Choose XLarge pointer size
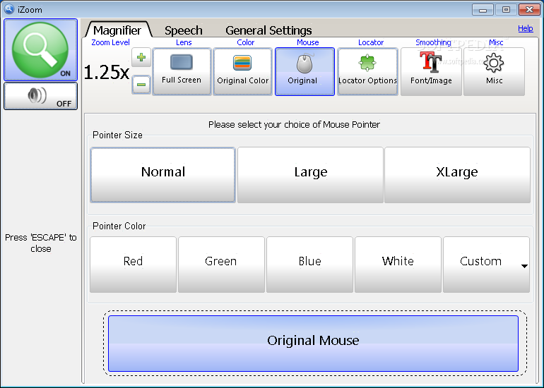Image resolution: width=544 pixels, height=388 pixels. pos(457,175)
